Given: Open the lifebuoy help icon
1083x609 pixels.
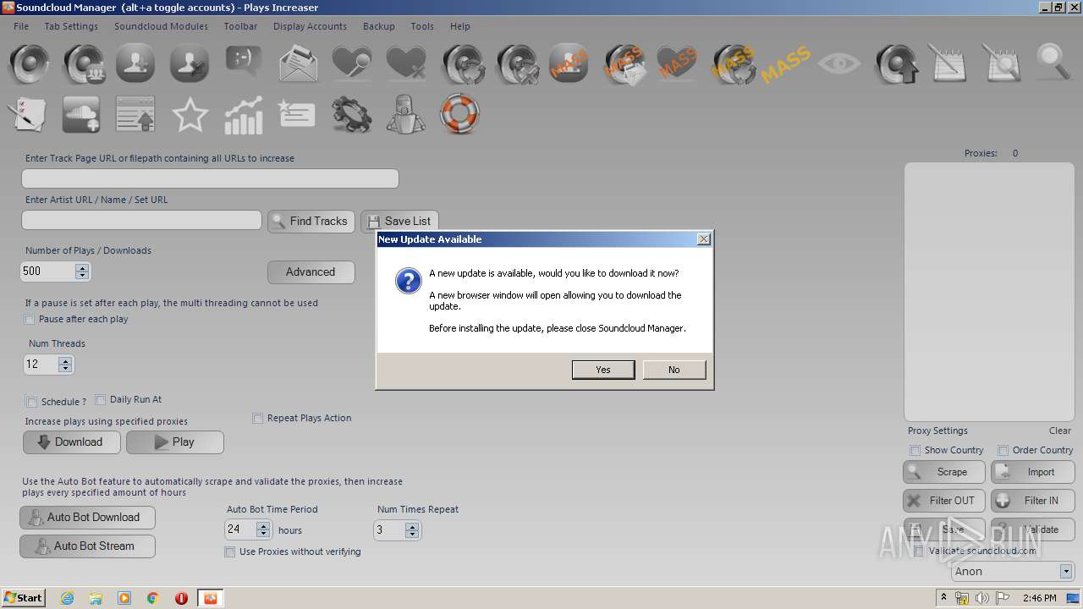Looking at the screenshot, I should (459, 113).
